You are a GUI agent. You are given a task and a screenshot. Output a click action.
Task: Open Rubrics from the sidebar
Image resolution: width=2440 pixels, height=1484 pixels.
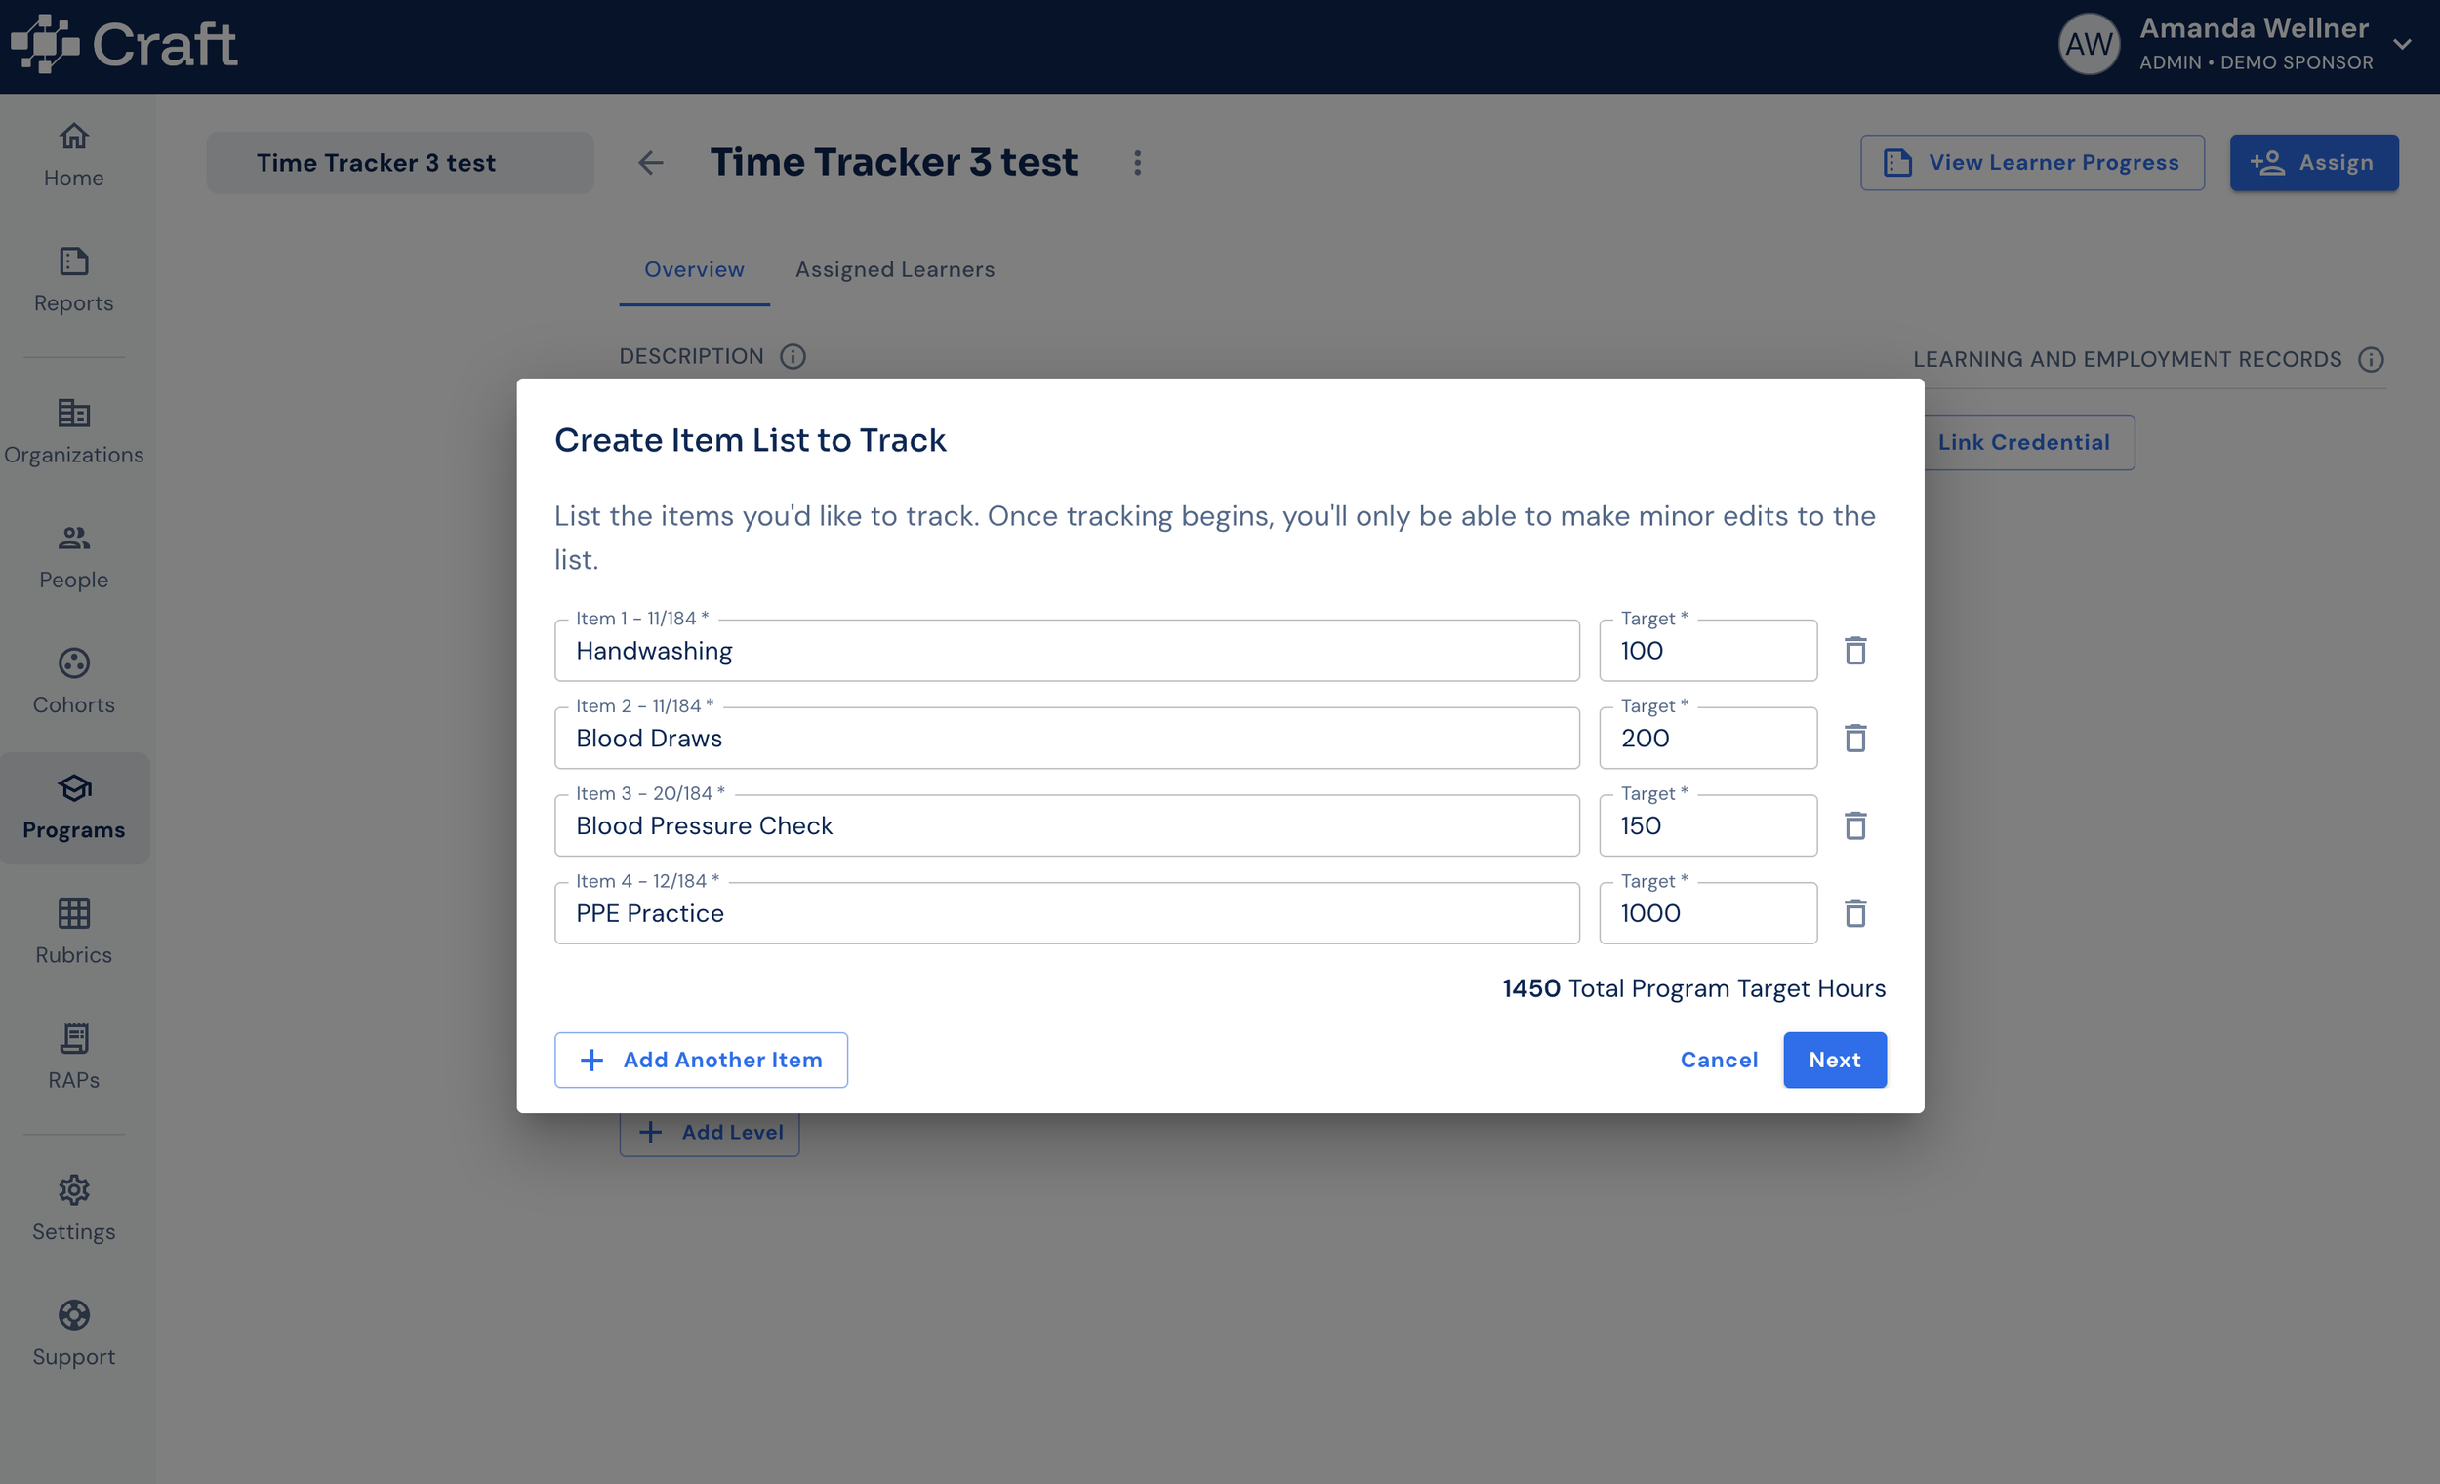(x=73, y=932)
